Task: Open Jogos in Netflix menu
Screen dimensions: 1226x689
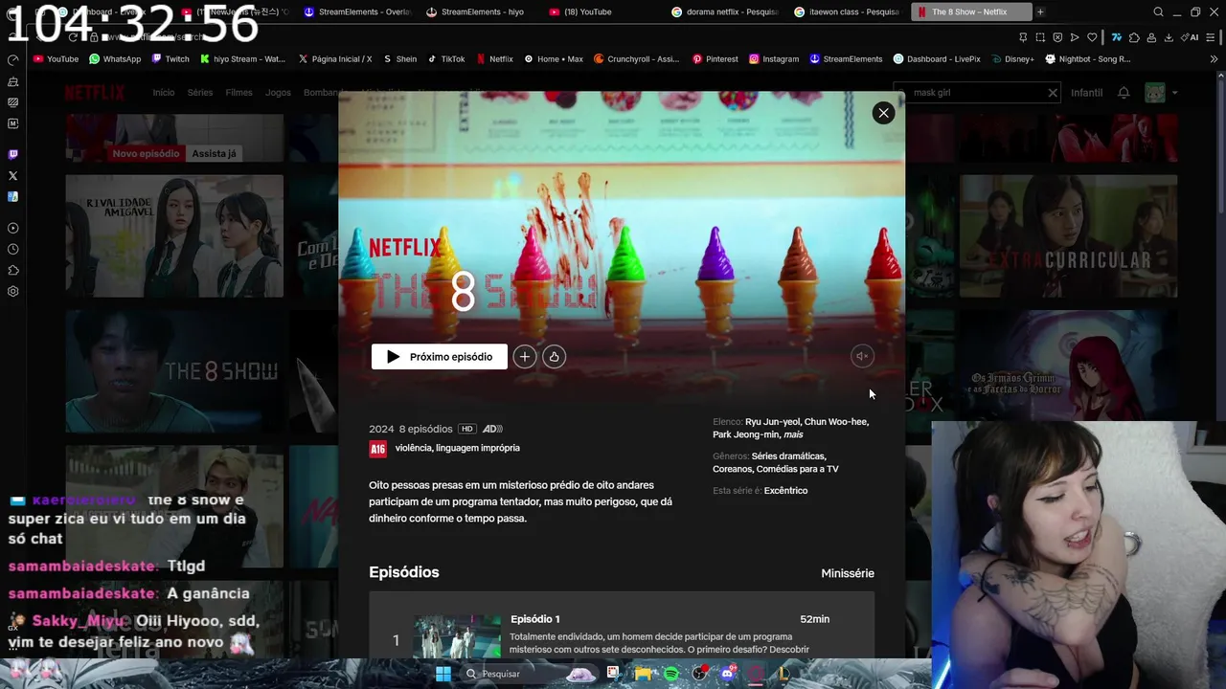Action: [278, 93]
